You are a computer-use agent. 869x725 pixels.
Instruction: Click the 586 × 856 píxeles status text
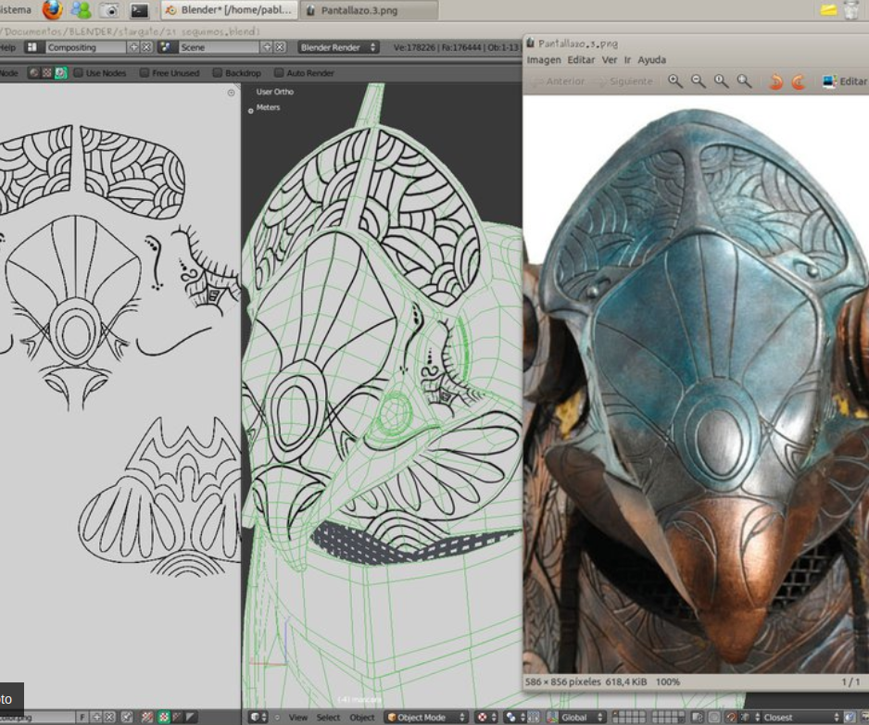pyautogui.click(x=562, y=681)
